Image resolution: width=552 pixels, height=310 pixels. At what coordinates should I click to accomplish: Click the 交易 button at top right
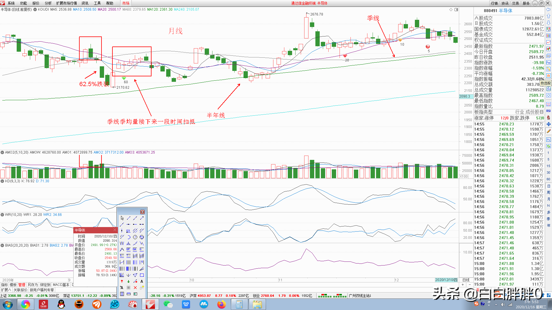[515, 3]
